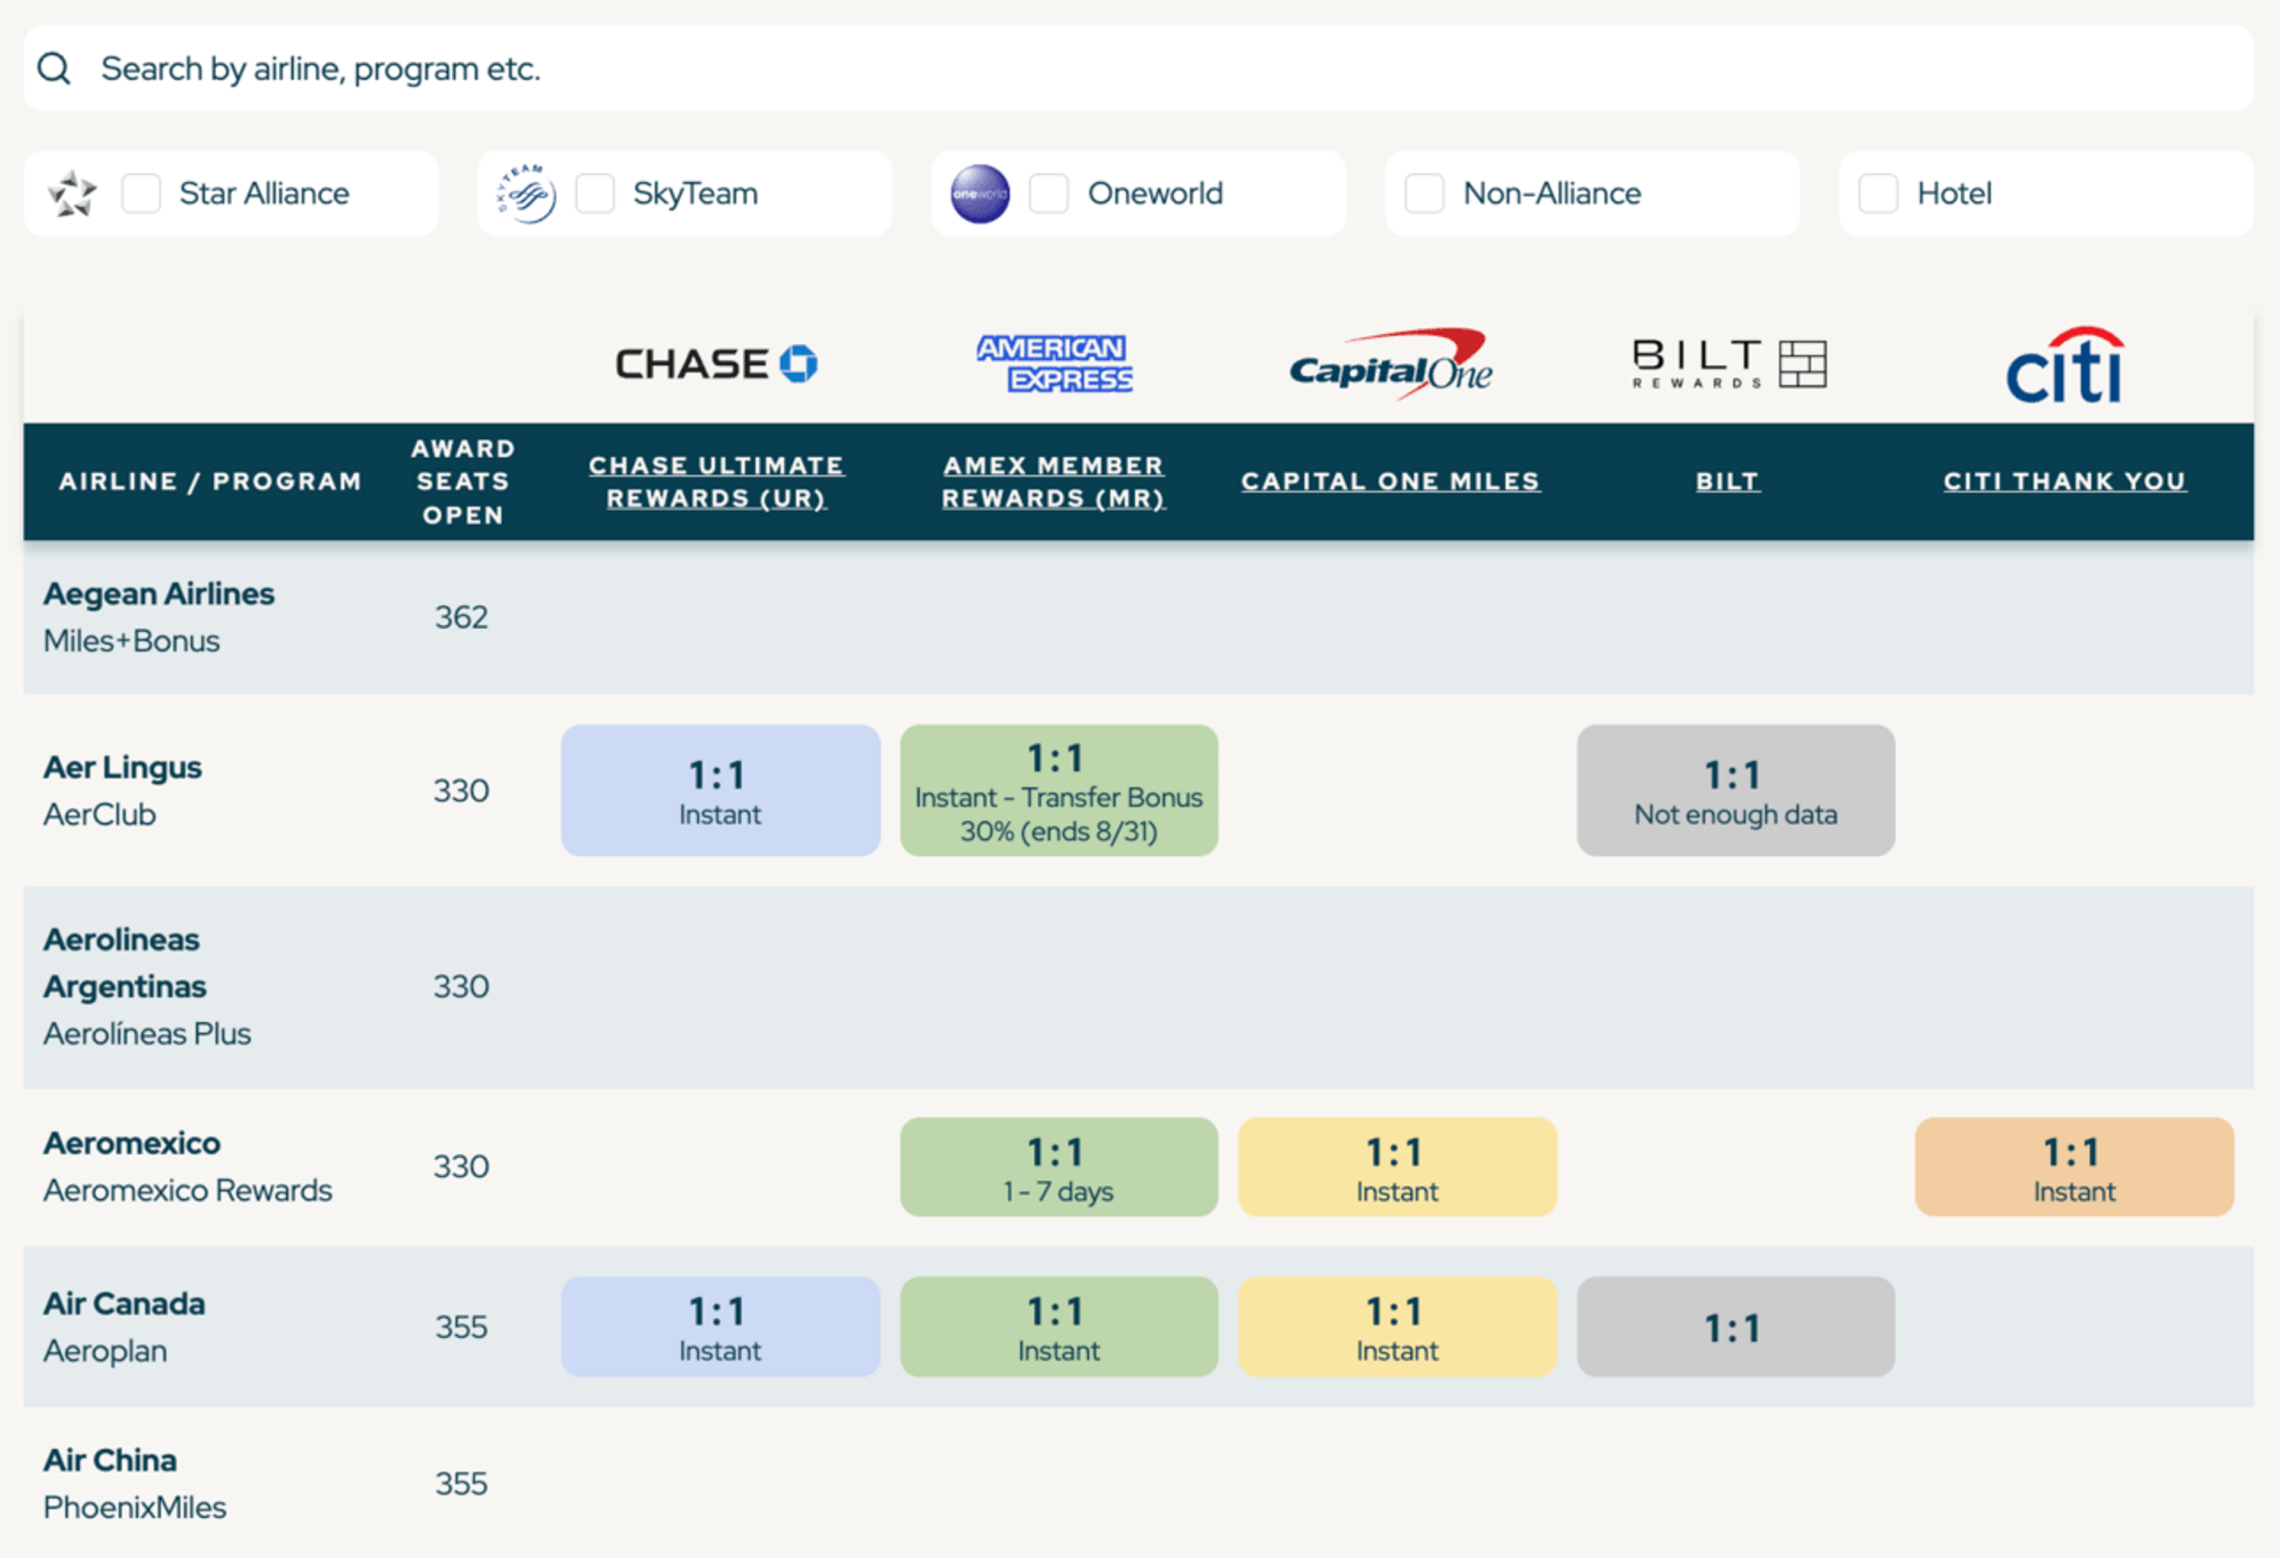Viewport: 2280px width, 1558px height.
Task: Click the Aer Lingus Chase 1:1 Instant cell
Action: pos(720,791)
